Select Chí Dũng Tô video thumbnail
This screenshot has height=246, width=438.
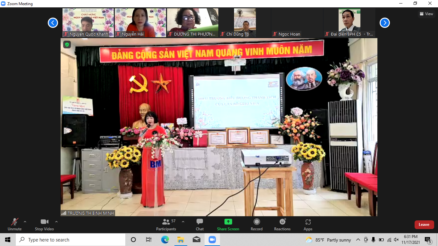coord(245,23)
